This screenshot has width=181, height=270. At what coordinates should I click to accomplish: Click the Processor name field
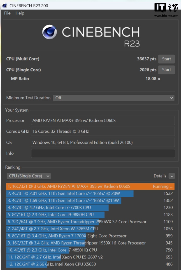pos(103,121)
